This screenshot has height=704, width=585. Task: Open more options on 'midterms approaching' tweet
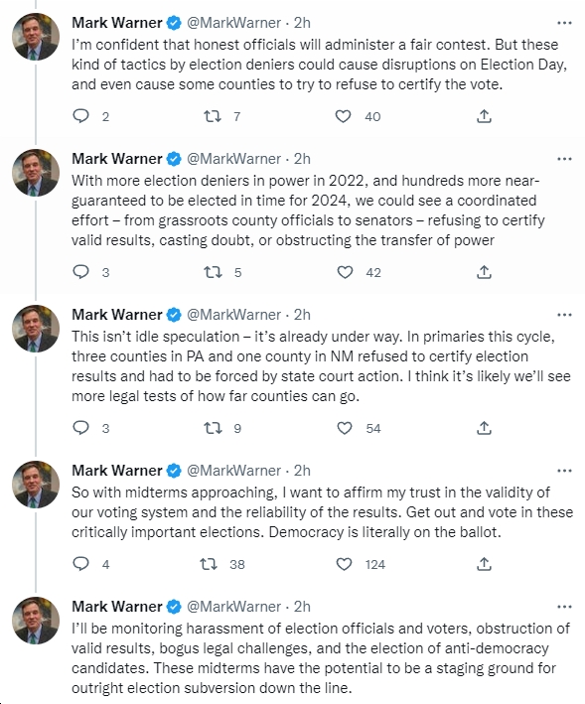point(564,471)
